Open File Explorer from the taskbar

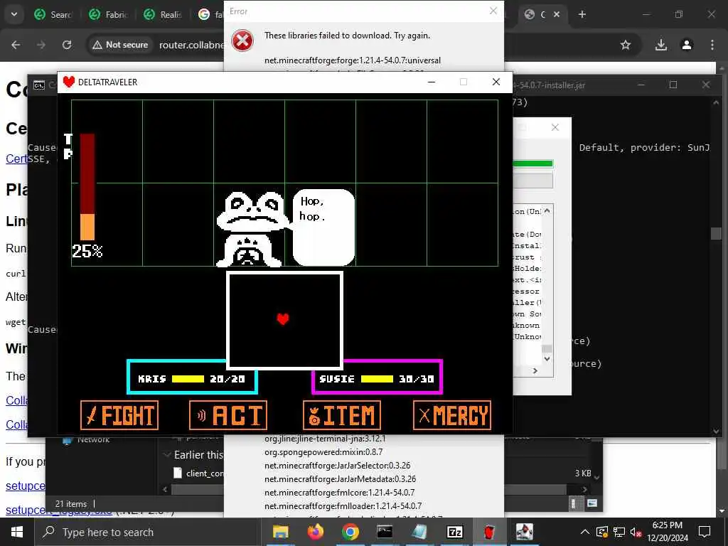(280, 532)
